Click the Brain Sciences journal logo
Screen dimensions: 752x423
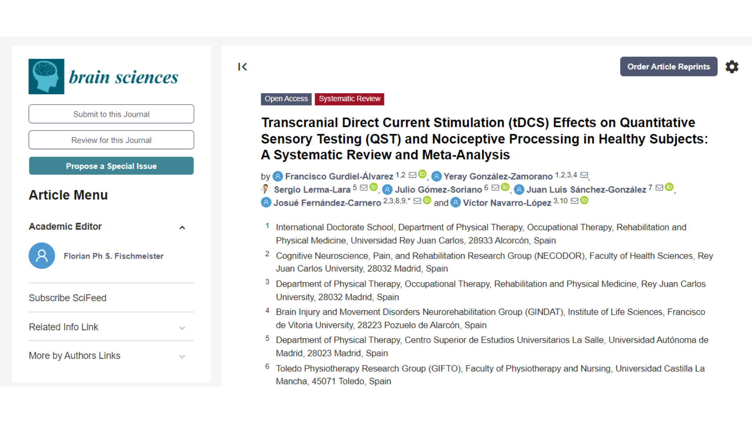pos(104,76)
